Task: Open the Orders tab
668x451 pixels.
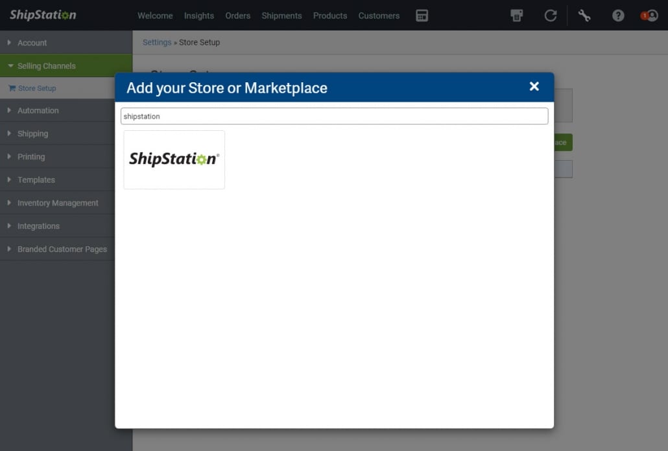Action: tap(237, 16)
